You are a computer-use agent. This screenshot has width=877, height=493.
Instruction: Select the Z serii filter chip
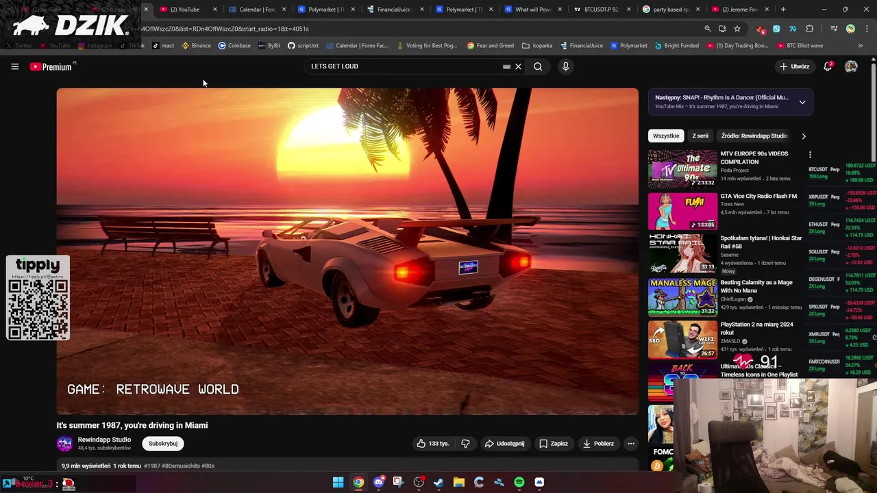pyautogui.click(x=700, y=136)
